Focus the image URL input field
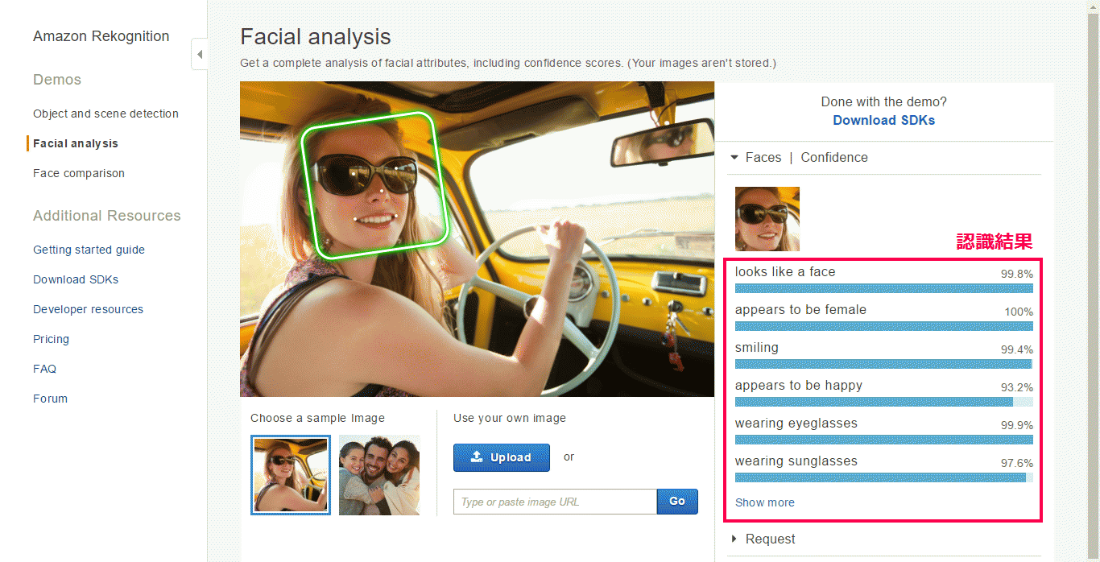This screenshot has height=562, width=1100. point(555,502)
